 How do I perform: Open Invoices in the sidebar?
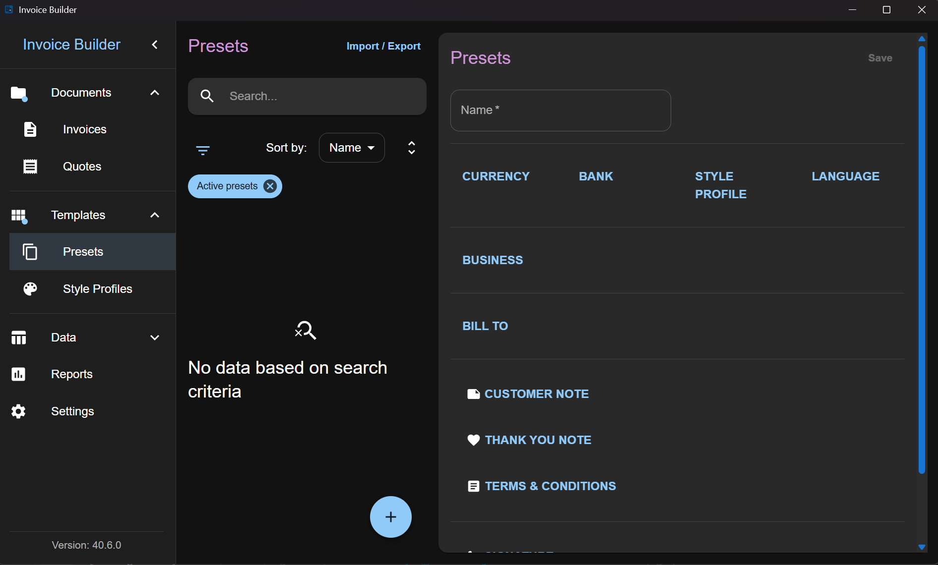pos(92,129)
